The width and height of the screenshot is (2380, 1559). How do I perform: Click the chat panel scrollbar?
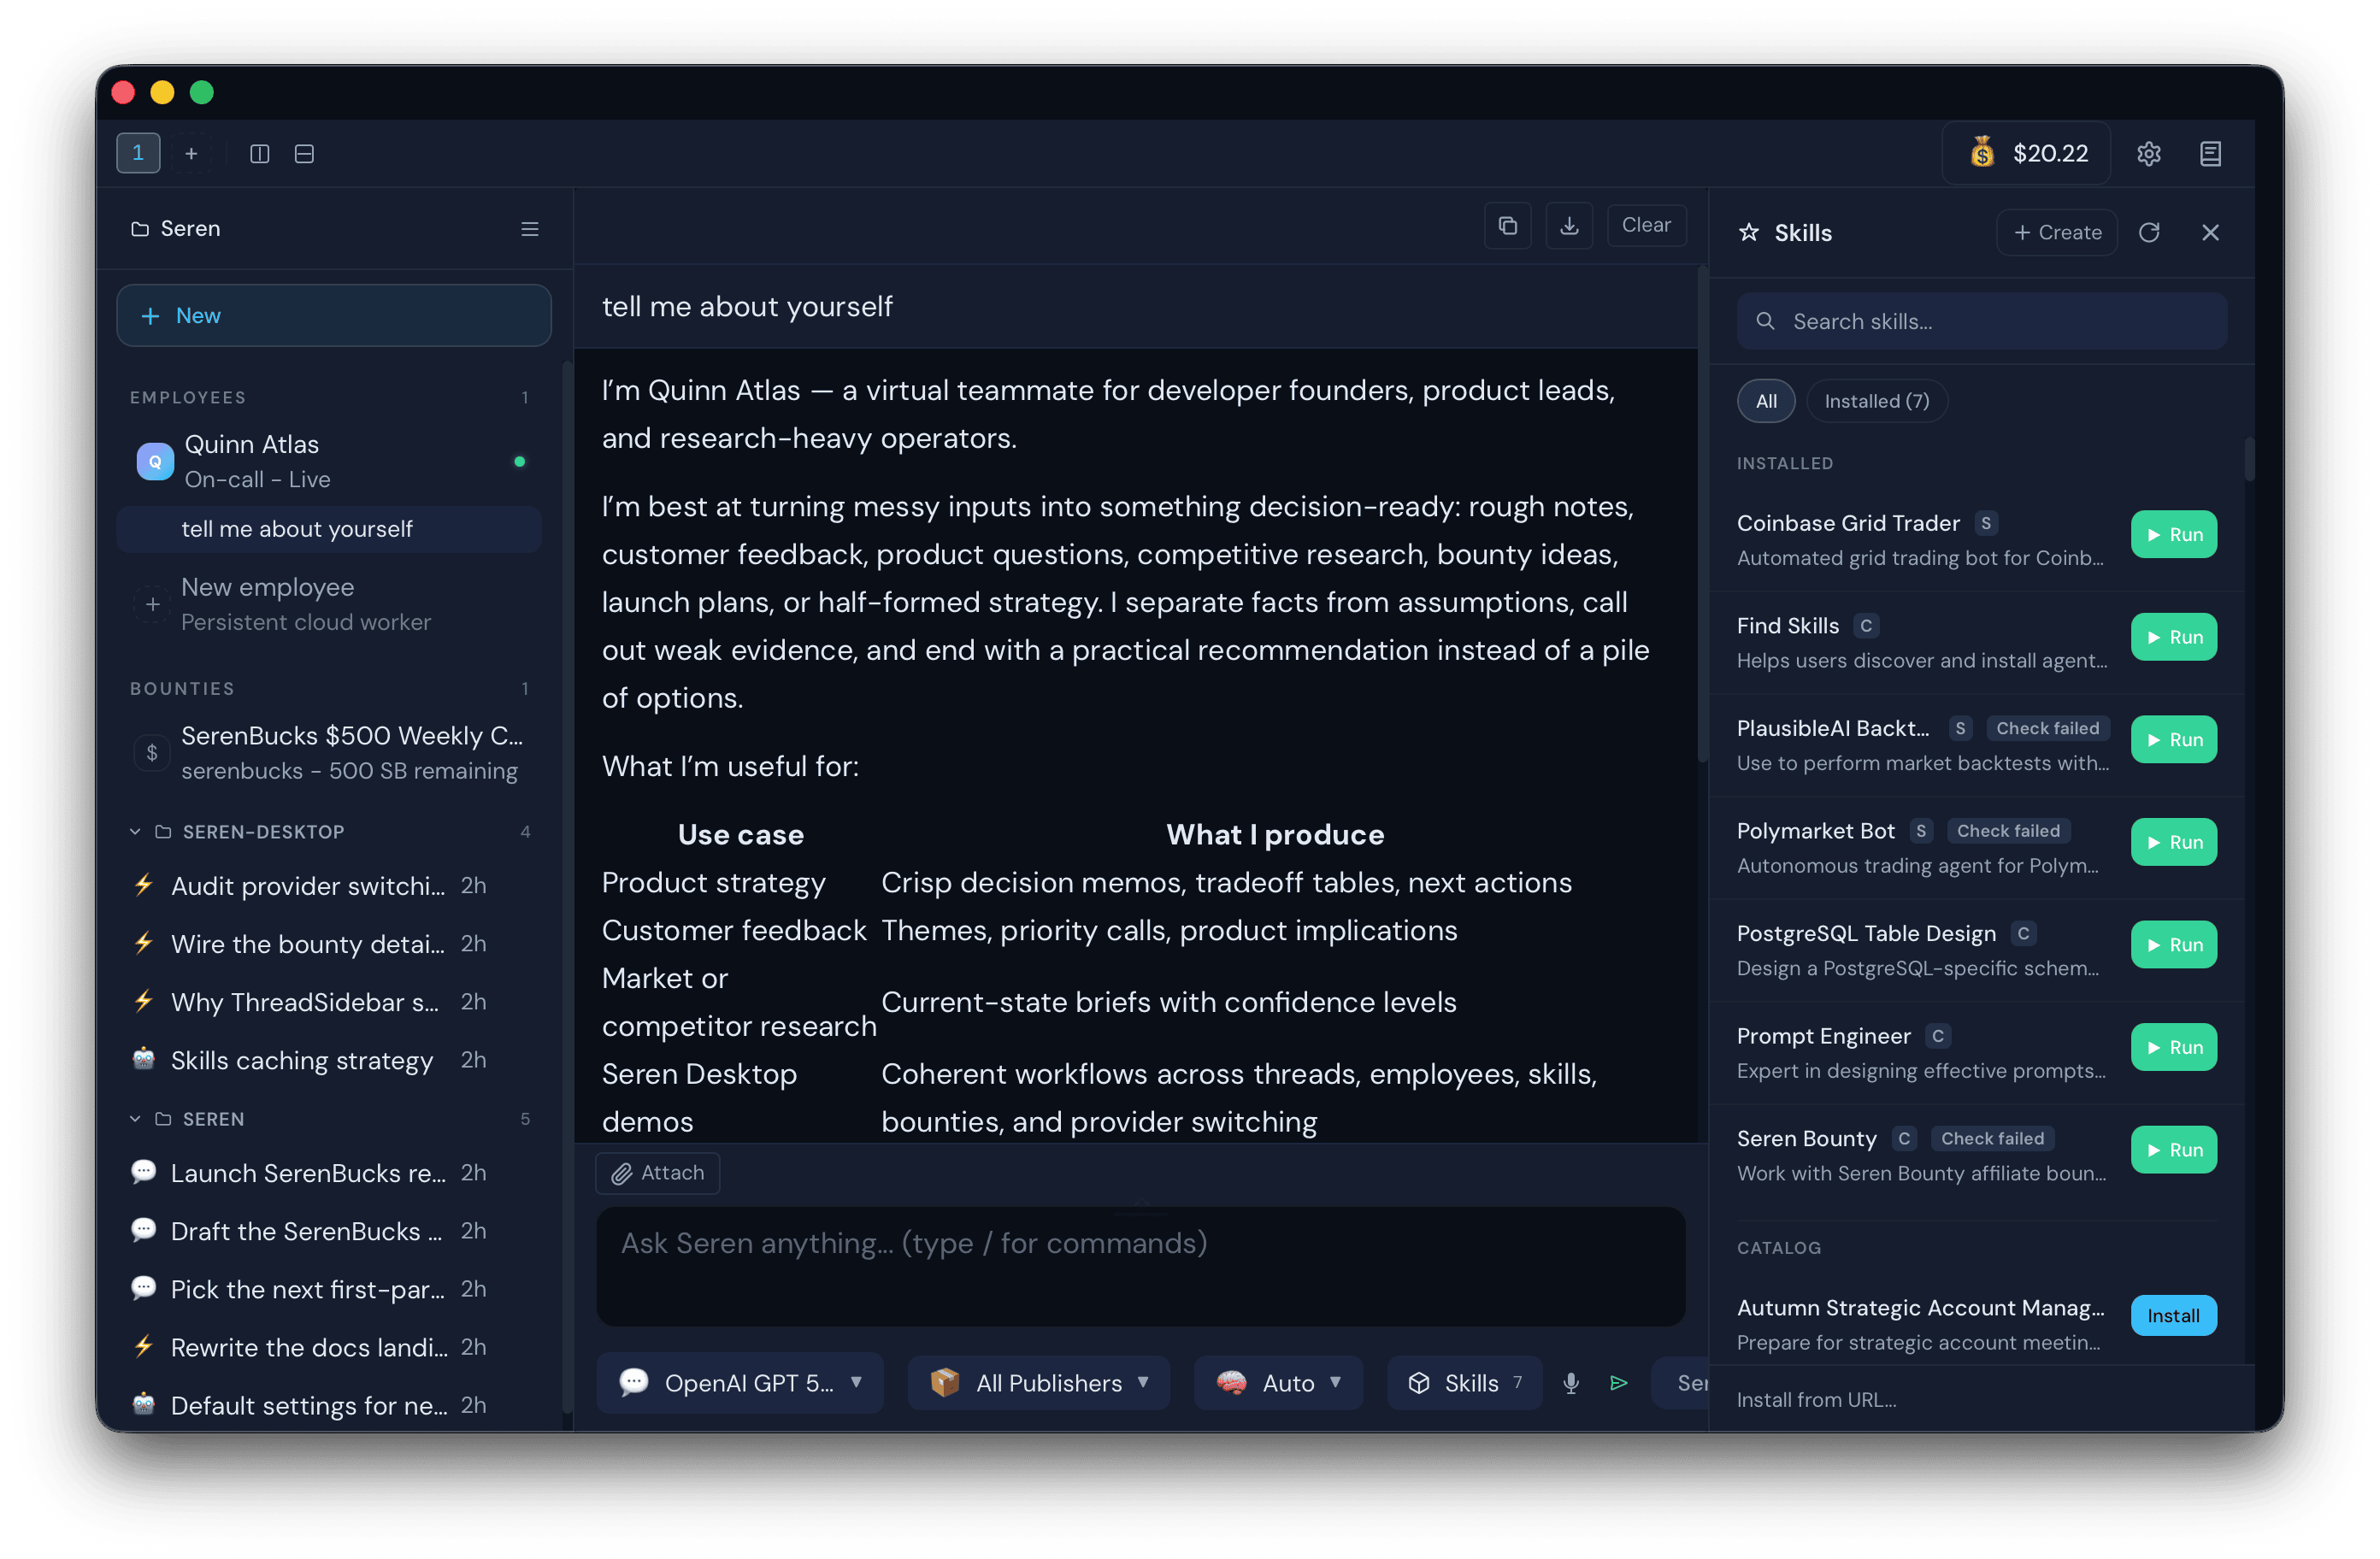pyautogui.click(x=1702, y=514)
